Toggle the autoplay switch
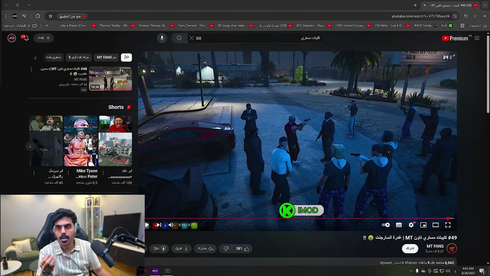Viewport: 490px width, 276px height. tap(386, 225)
